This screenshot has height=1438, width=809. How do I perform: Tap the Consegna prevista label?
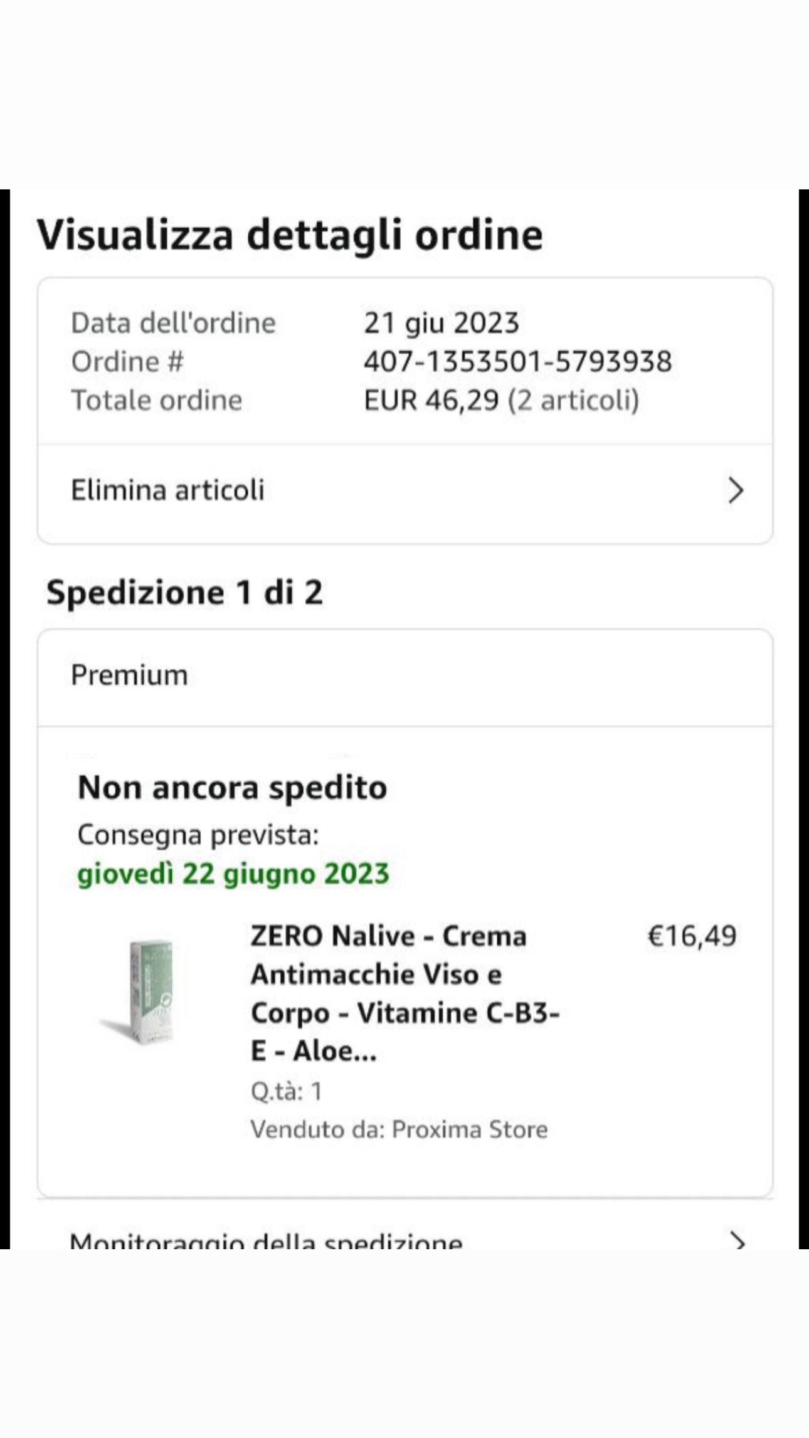pyautogui.click(x=198, y=835)
